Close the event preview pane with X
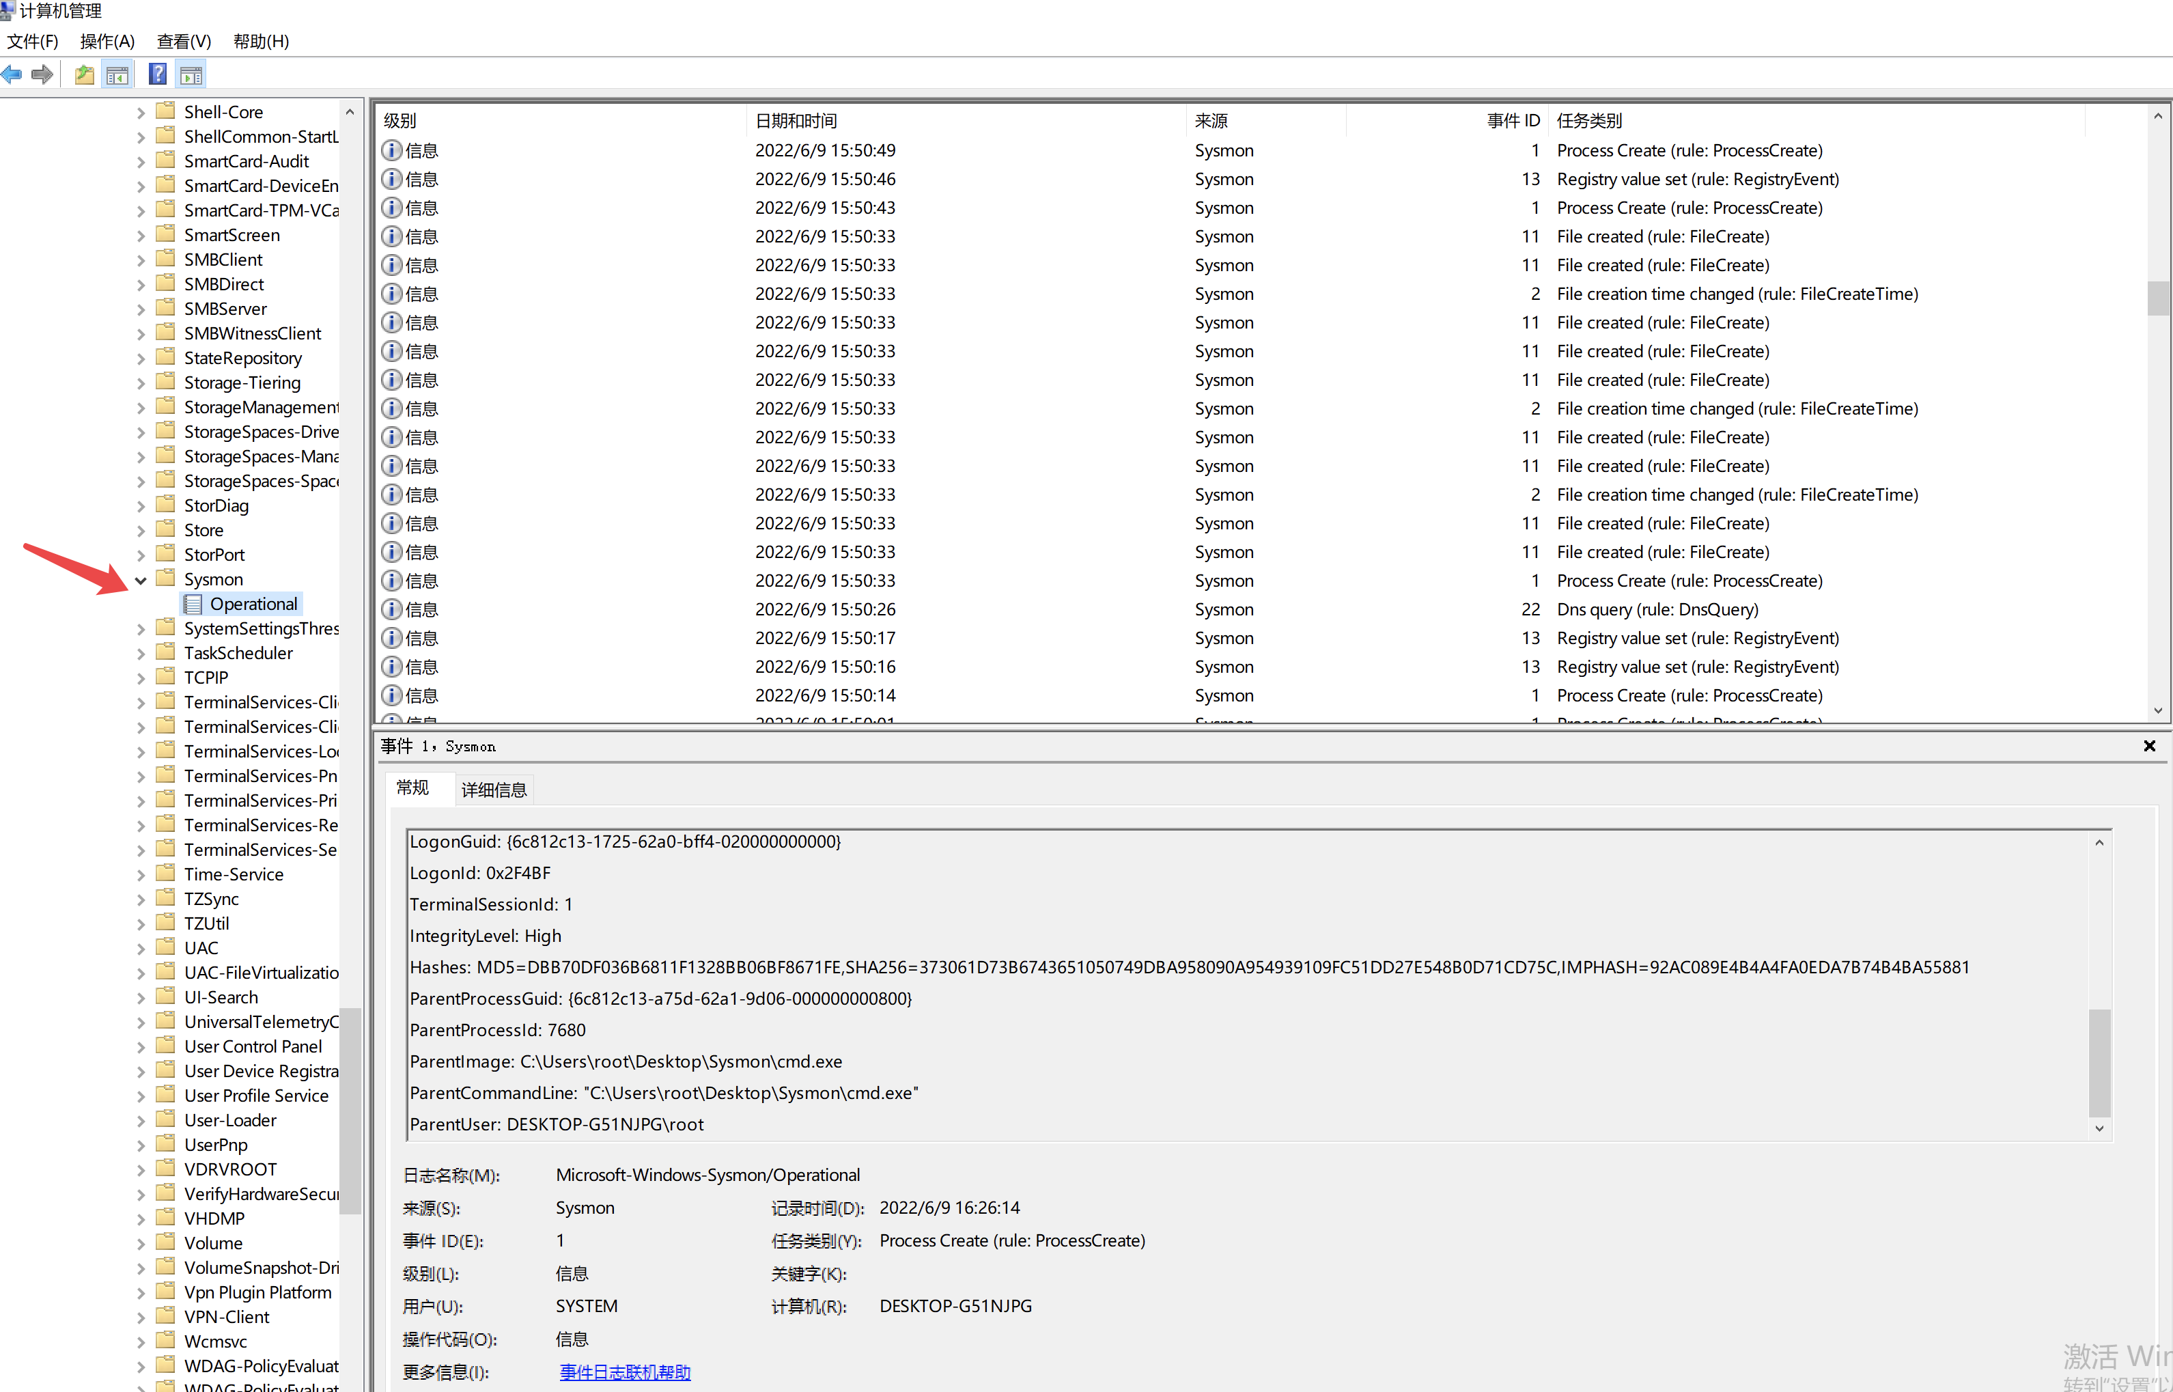 [2150, 746]
